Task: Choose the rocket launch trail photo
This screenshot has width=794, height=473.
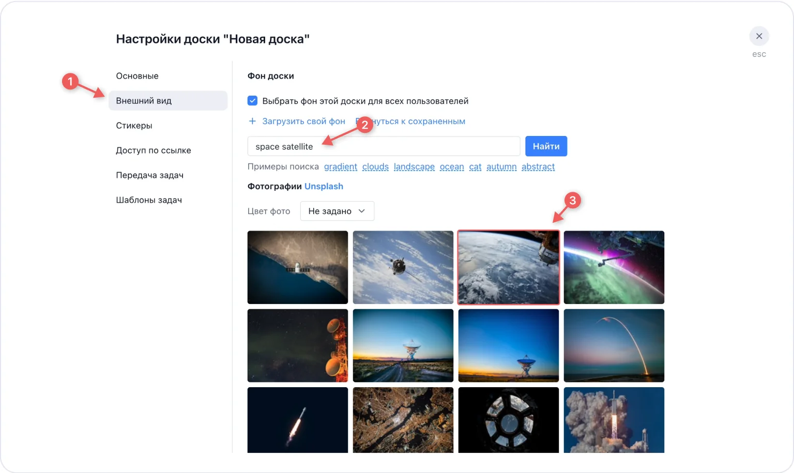Action: (614, 345)
